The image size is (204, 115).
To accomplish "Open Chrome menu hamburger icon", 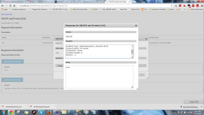I will 202,6.
